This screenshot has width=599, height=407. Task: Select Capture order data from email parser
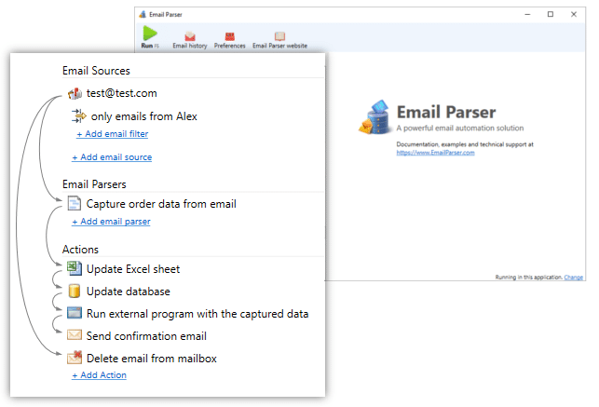pos(161,204)
